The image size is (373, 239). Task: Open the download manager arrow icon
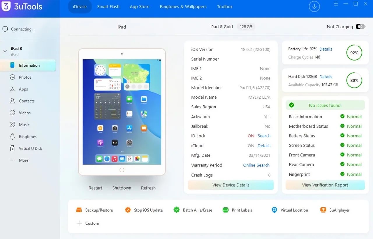coord(314,6)
